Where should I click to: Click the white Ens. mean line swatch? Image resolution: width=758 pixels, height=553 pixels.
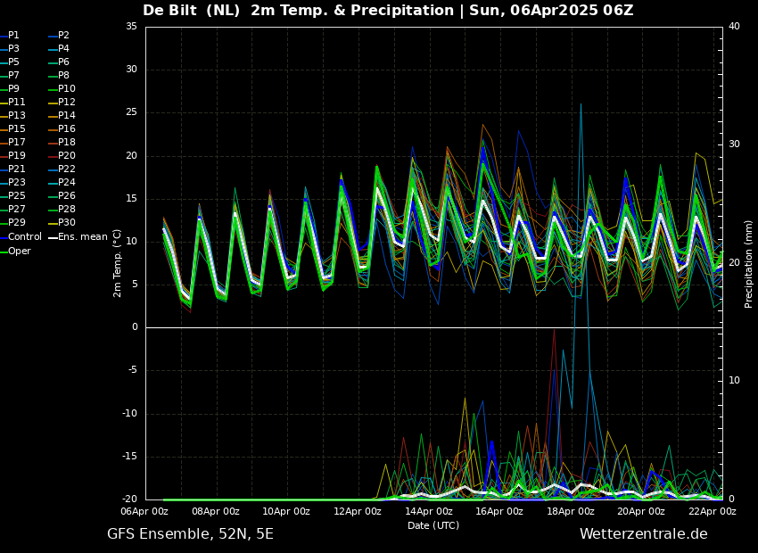click(x=53, y=237)
